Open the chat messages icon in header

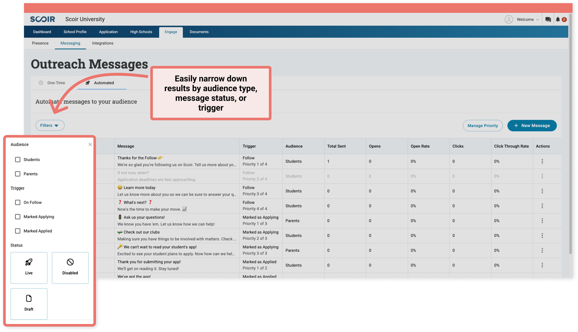pyautogui.click(x=548, y=19)
